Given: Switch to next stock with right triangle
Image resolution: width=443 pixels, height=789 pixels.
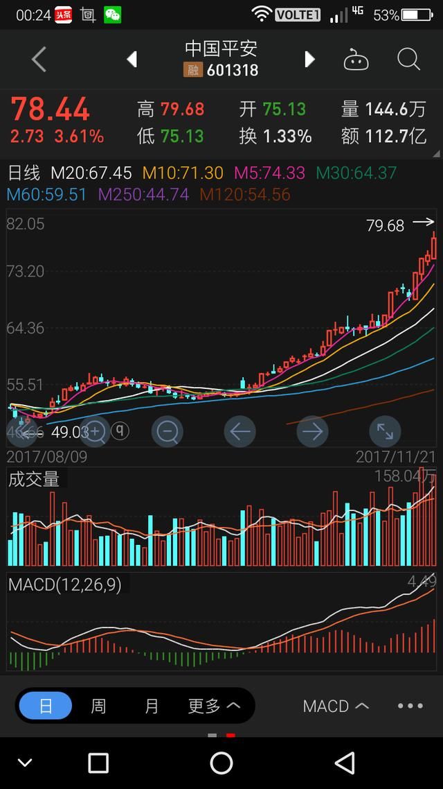Looking at the screenshot, I should (309, 60).
